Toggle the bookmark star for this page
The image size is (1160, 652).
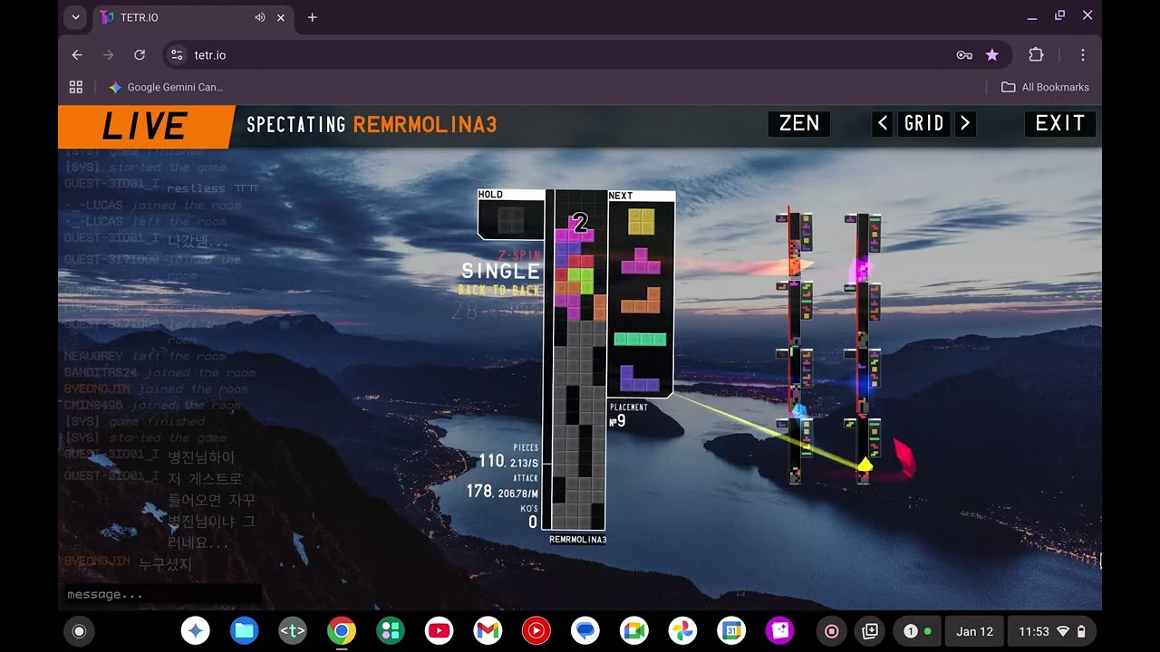coord(992,55)
